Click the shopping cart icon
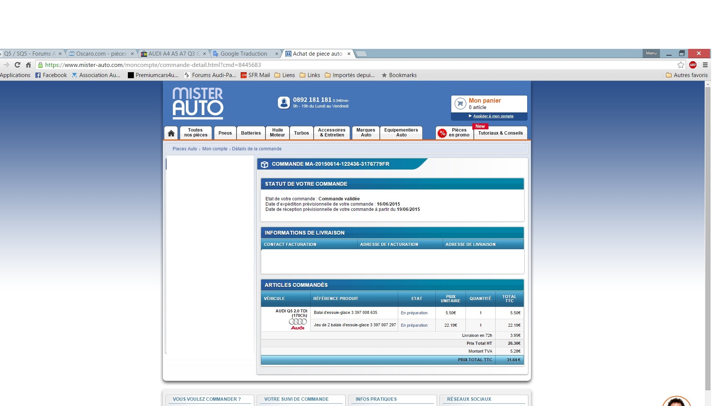The image size is (722, 406). 460,103
